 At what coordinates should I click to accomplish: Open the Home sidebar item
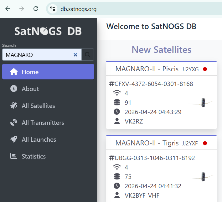coord(48,72)
